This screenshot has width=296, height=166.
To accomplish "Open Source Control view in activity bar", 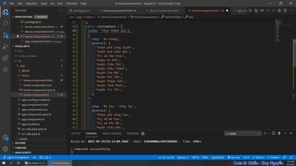I will pos(5,35).
